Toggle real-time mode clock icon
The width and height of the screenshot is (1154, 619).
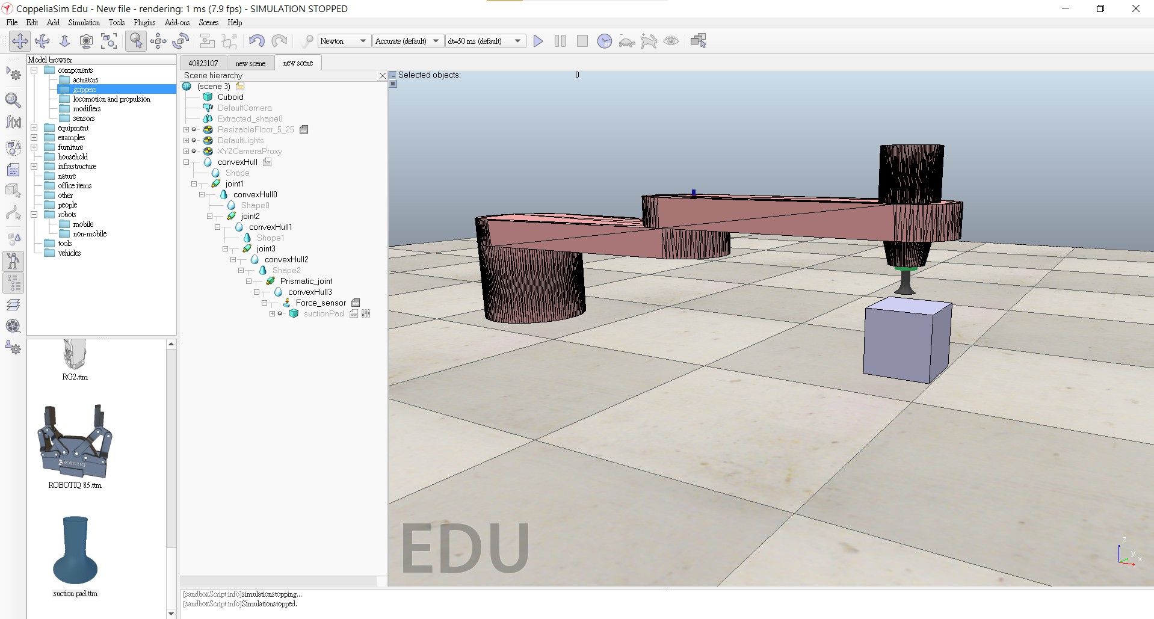tap(604, 41)
